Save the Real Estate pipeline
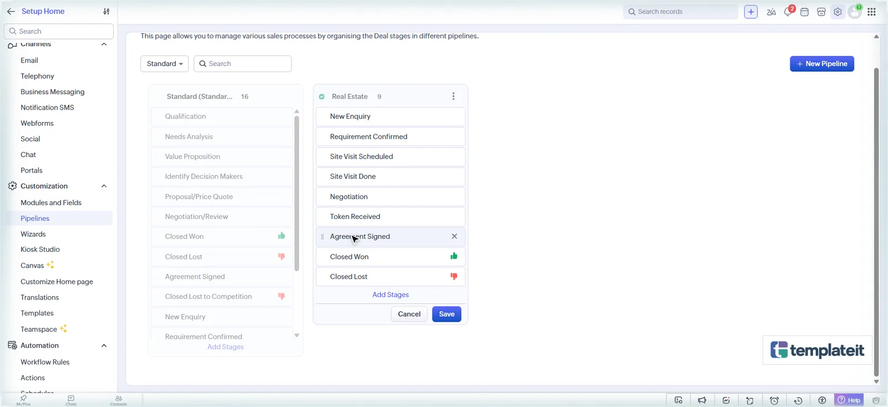This screenshot has width=888, height=407. [447, 314]
